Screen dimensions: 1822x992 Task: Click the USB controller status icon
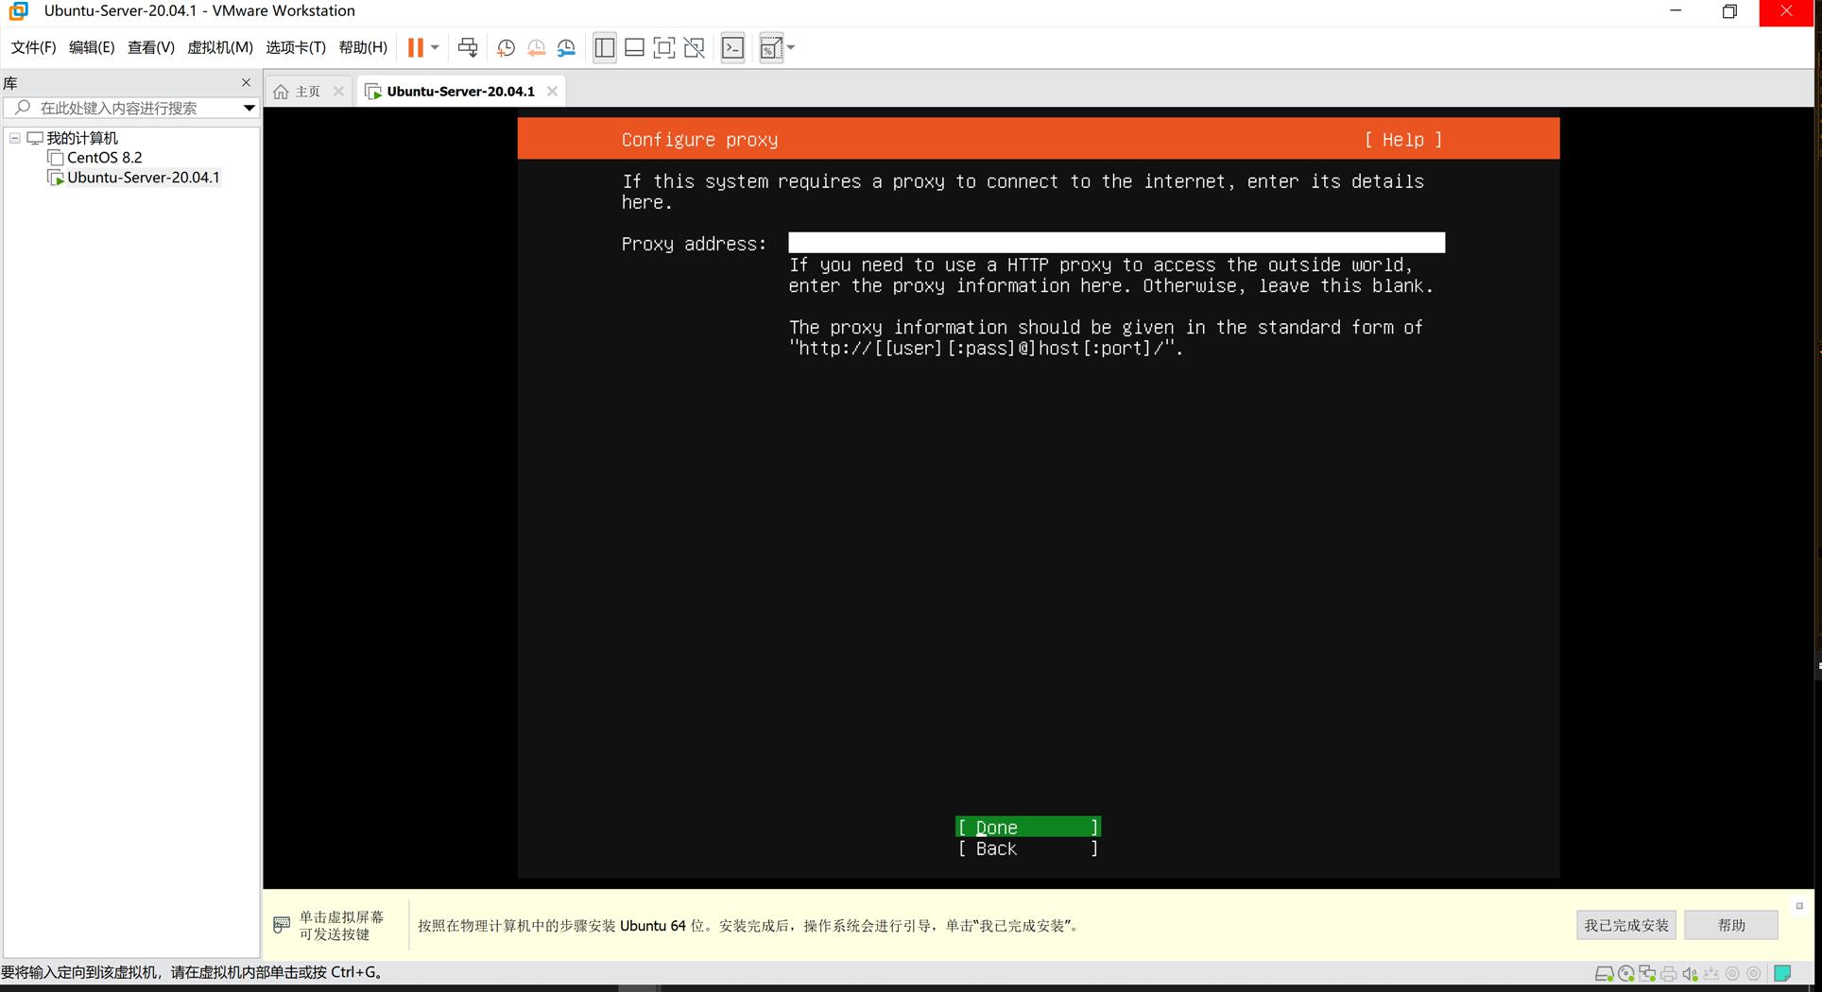pyautogui.click(x=1711, y=974)
